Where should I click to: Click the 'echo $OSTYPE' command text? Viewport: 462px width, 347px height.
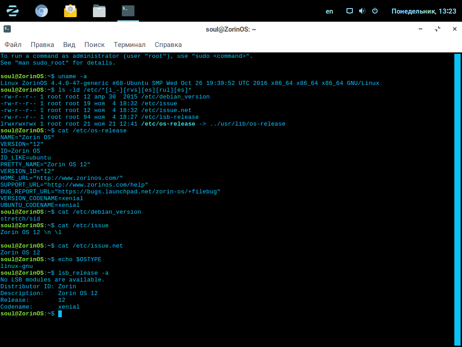click(80, 260)
